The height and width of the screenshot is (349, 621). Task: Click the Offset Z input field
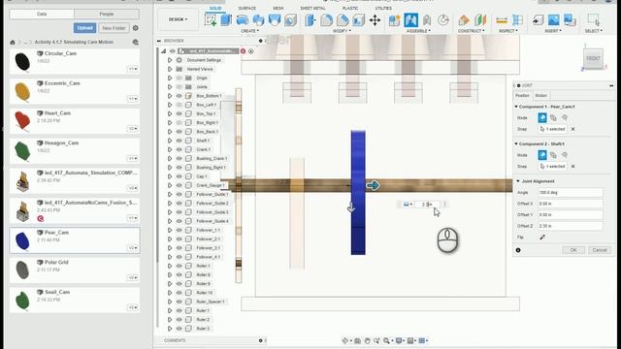click(571, 226)
